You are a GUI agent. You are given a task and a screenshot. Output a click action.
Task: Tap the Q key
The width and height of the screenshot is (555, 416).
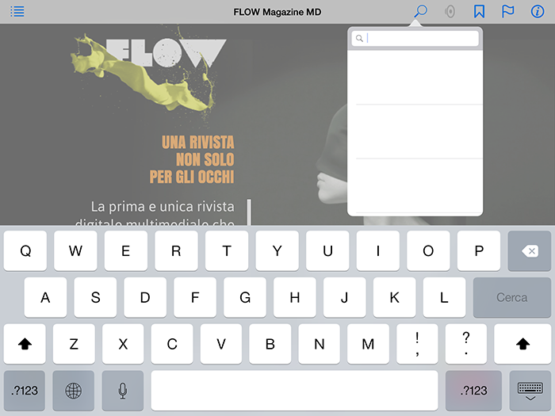pyautogui.click(x=25, y=251)
